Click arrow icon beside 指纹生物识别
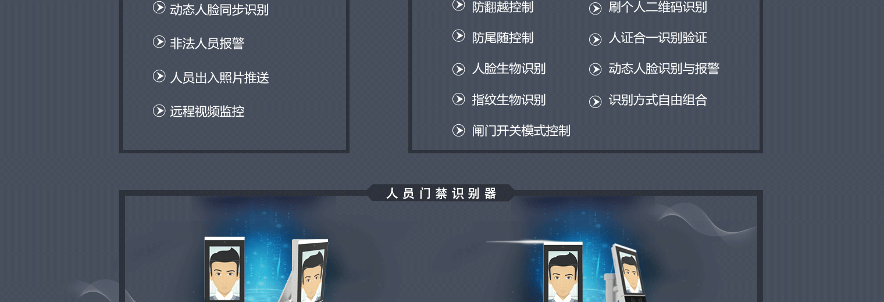This screenshot has height=302, width=884. pos(459,99)
